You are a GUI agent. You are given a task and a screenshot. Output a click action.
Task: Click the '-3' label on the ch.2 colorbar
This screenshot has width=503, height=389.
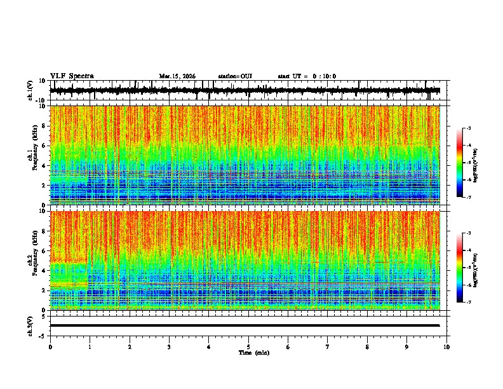coord(468,233)
